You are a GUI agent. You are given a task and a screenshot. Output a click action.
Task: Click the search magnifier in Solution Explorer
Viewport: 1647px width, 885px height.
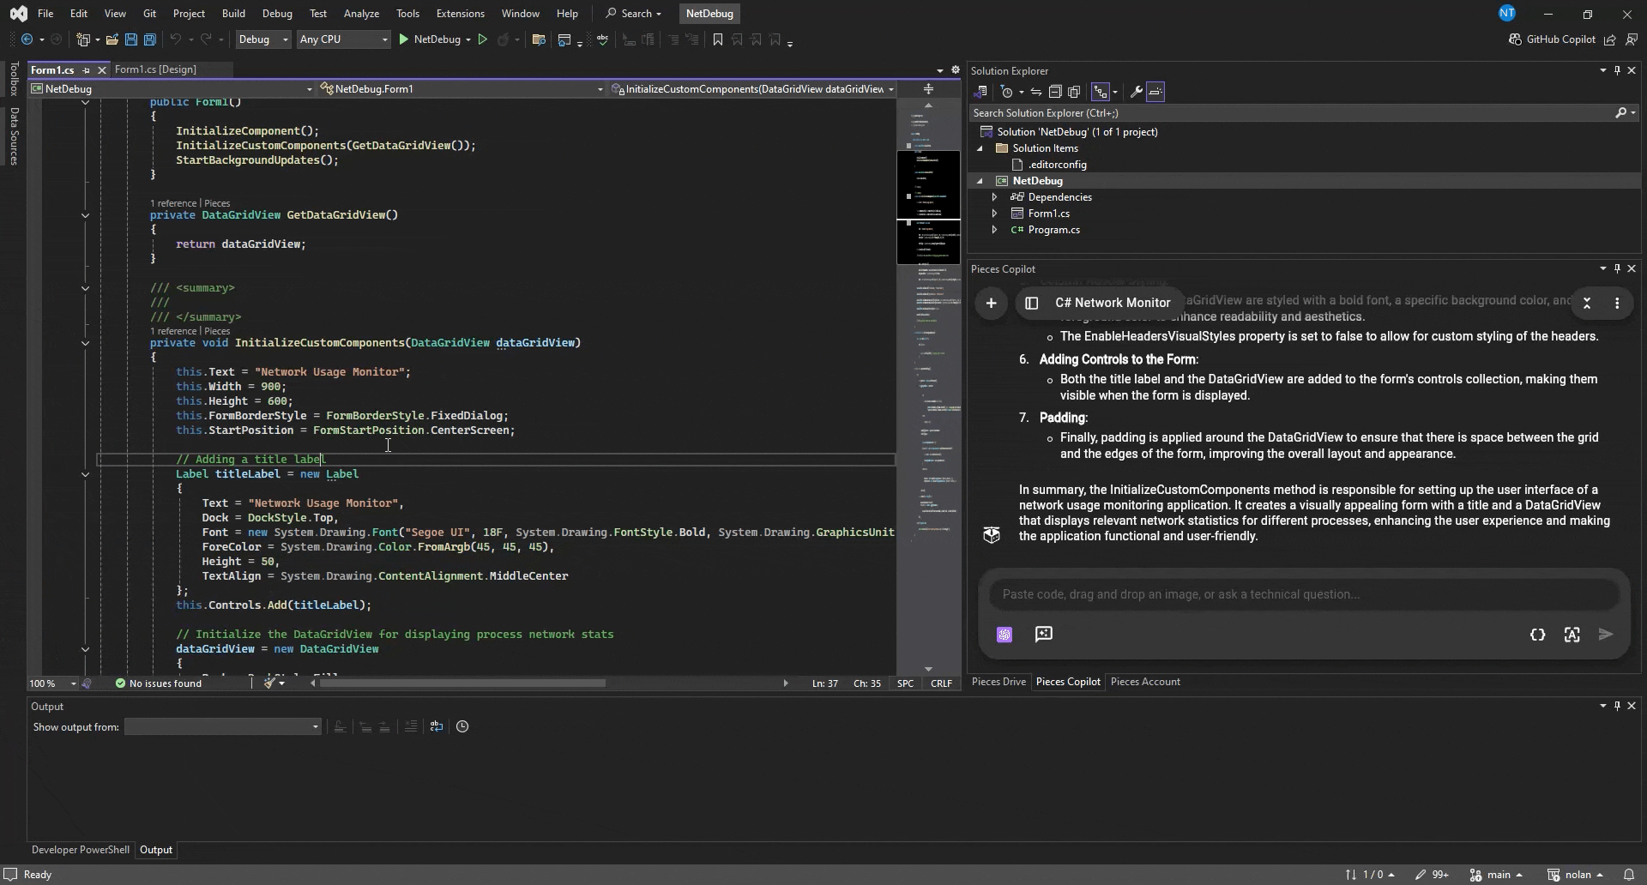1620,113
